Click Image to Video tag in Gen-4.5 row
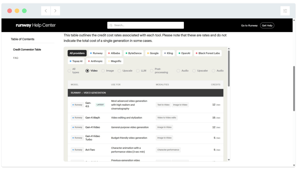Screen dimensions: 297x170 click(180, 105)
